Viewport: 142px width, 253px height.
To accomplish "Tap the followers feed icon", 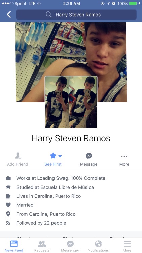I will tap(8, 223).
